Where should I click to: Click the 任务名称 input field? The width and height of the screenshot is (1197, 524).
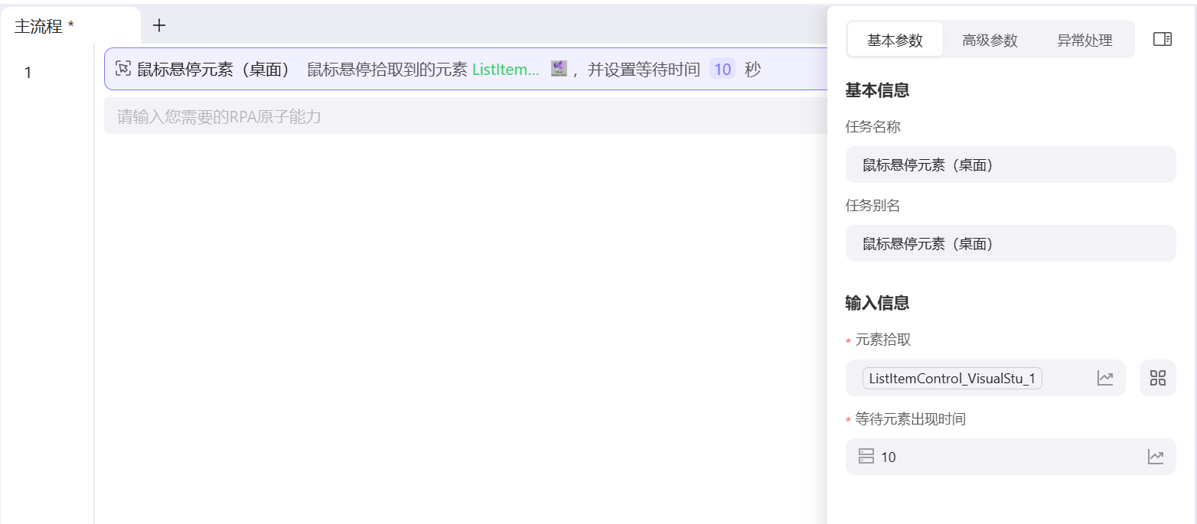pyautogui.click(x=1010, y=164)
